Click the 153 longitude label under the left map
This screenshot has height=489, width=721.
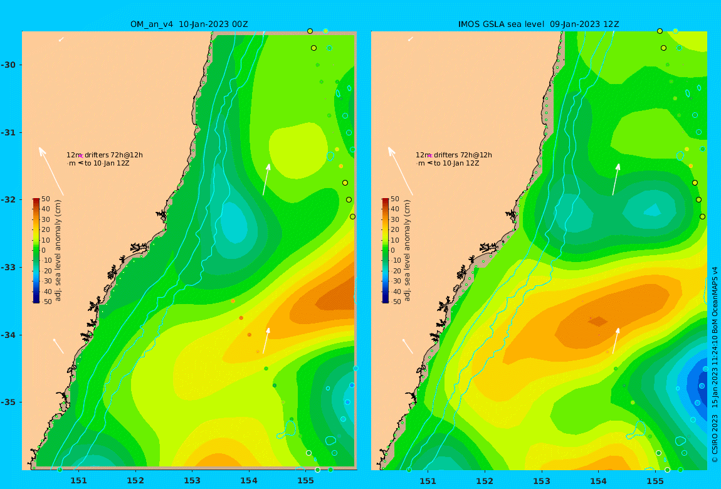[192, 481]
